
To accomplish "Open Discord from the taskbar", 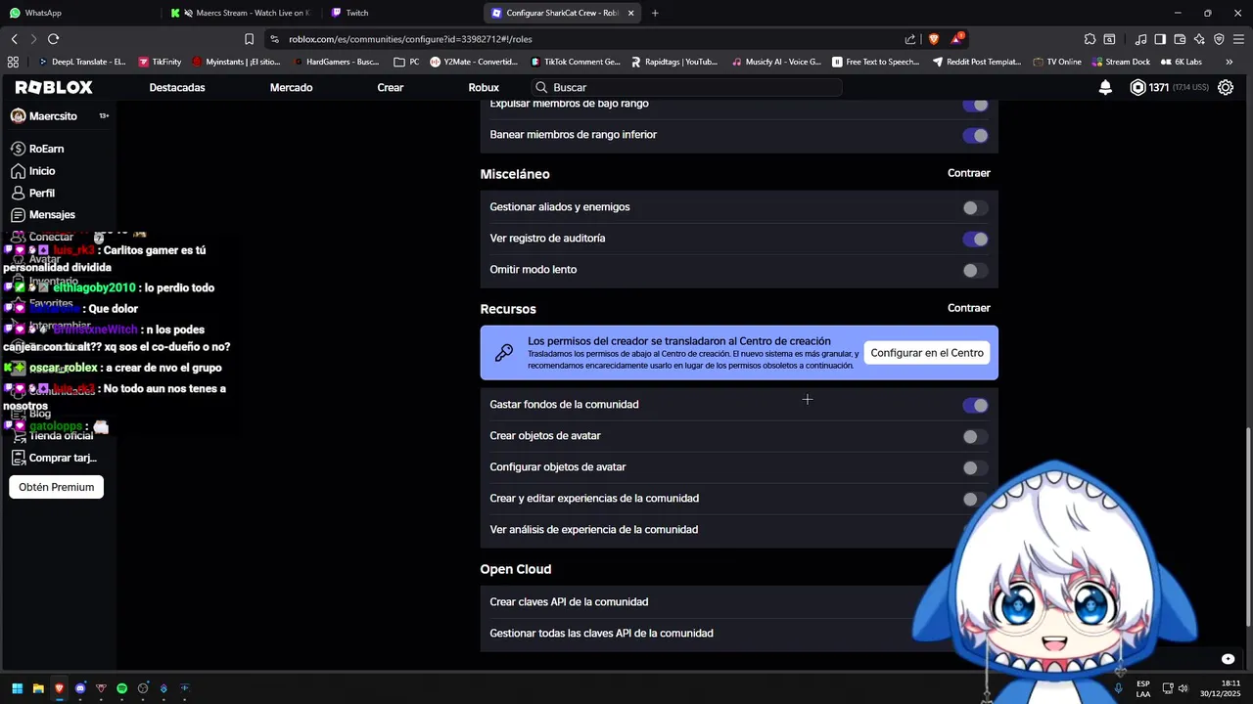I will point(80,688).
